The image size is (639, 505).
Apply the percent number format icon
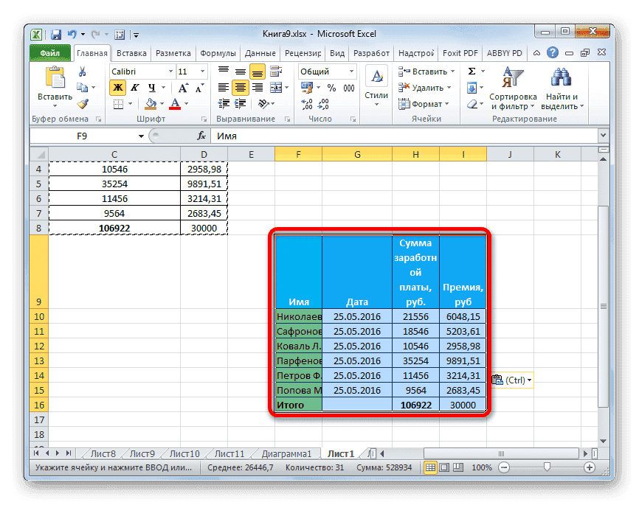(331, 87)
